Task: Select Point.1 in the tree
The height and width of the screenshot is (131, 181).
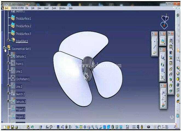Action: click(19, 64)
